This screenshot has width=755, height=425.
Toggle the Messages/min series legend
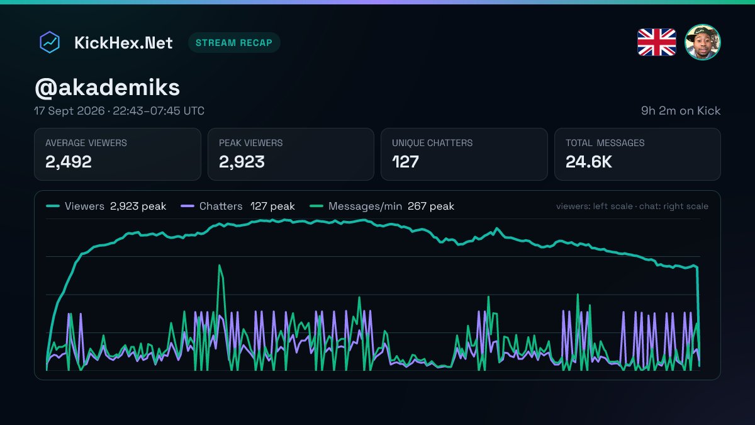click(x=382, y=206)
